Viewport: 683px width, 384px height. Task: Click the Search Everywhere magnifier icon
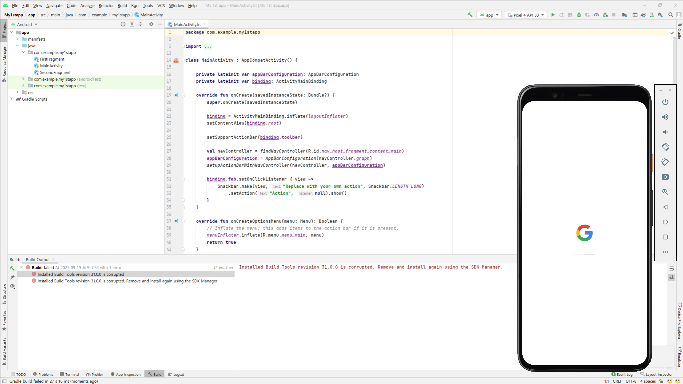[x=671, y=15]
